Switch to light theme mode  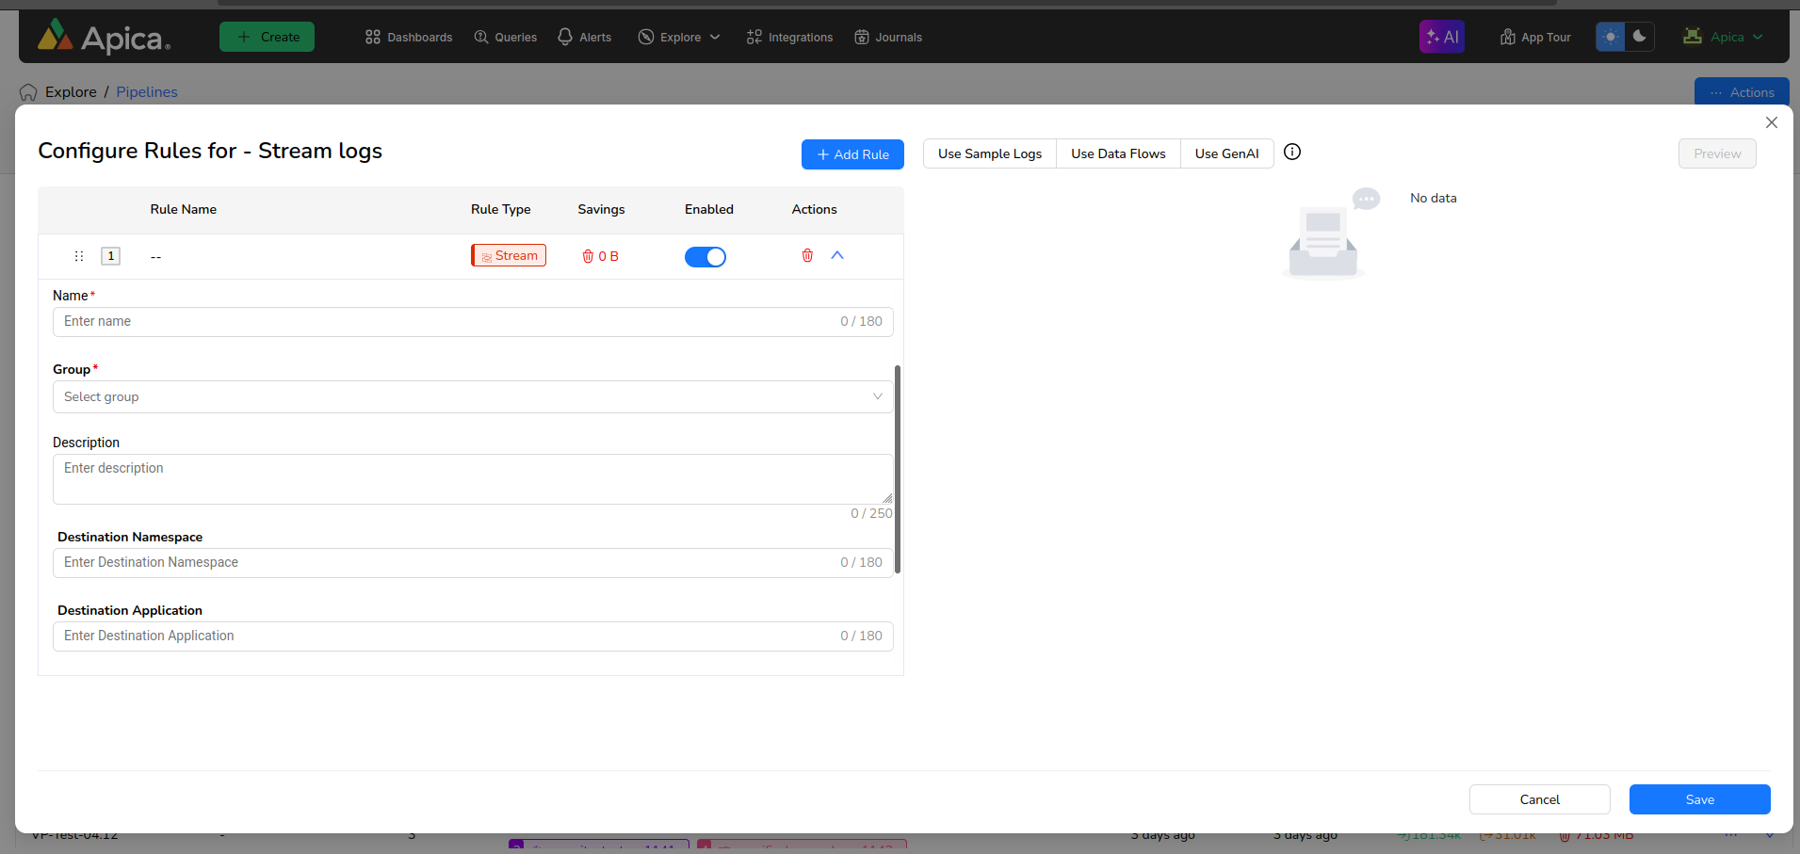[1611, 37]
